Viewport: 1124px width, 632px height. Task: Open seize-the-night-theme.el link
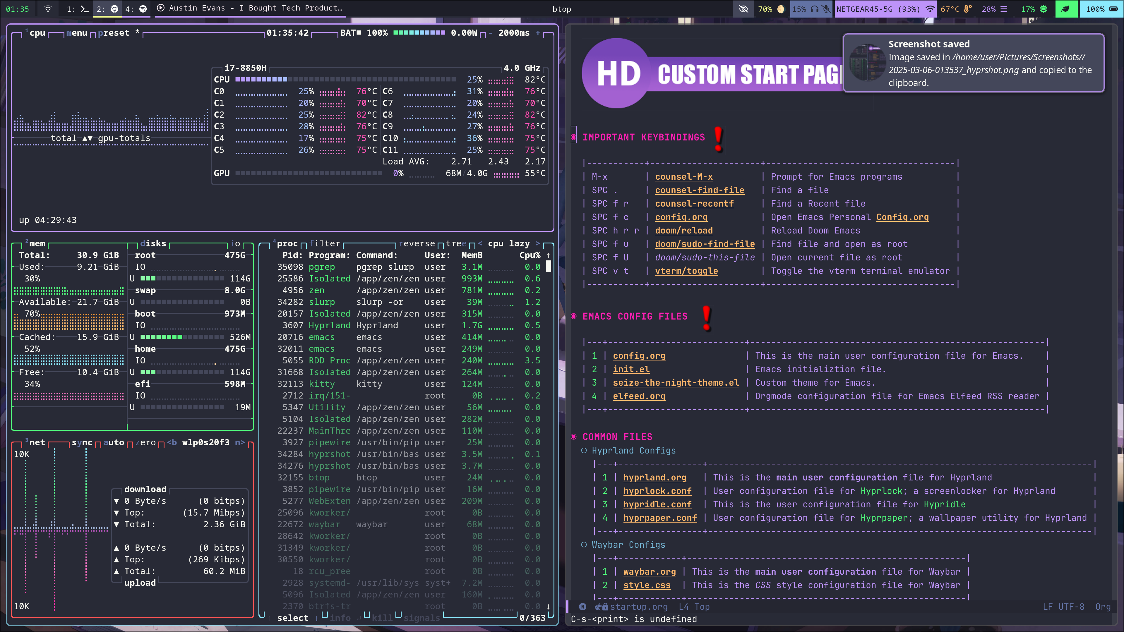[x=676, y=383]
